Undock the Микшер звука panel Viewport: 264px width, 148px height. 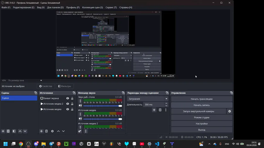[123, 93]
